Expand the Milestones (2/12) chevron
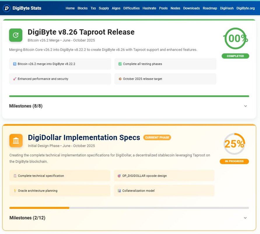 pyautogui.click(x=245, y=218)
